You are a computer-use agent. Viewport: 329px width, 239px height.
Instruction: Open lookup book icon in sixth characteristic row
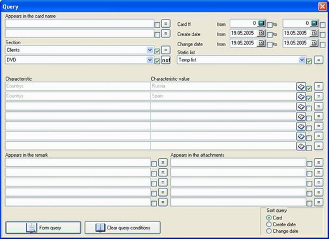click(x=301, y=136)
